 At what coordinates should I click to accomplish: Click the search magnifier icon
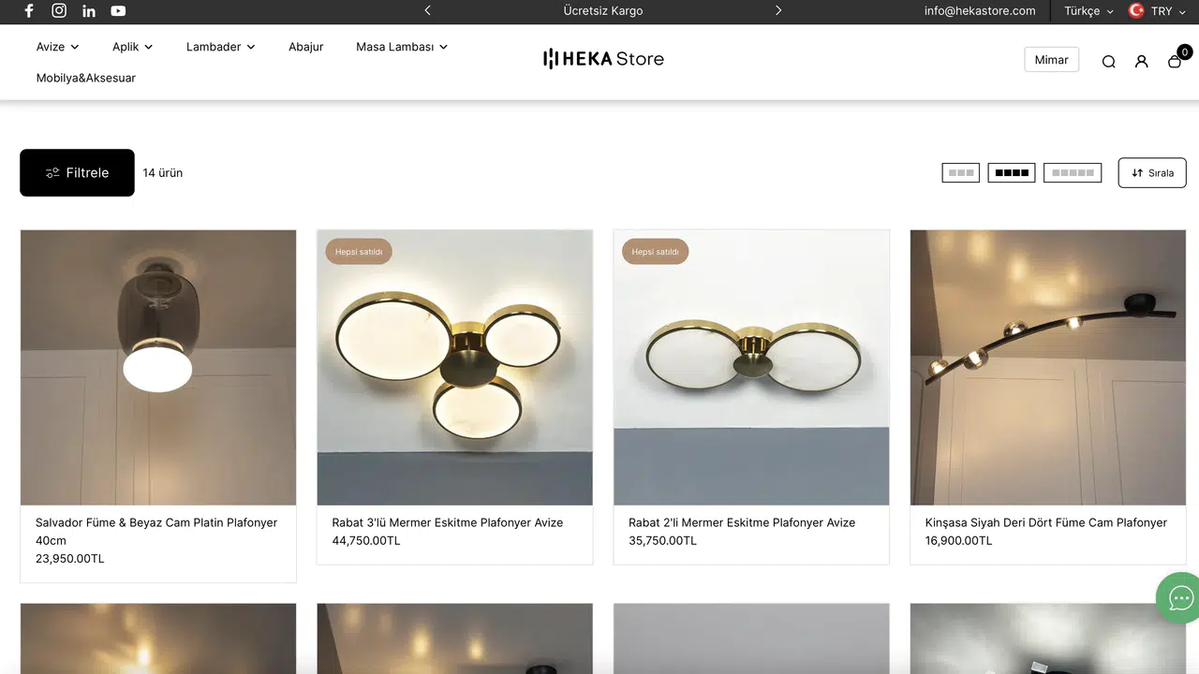pos(1108,61)
